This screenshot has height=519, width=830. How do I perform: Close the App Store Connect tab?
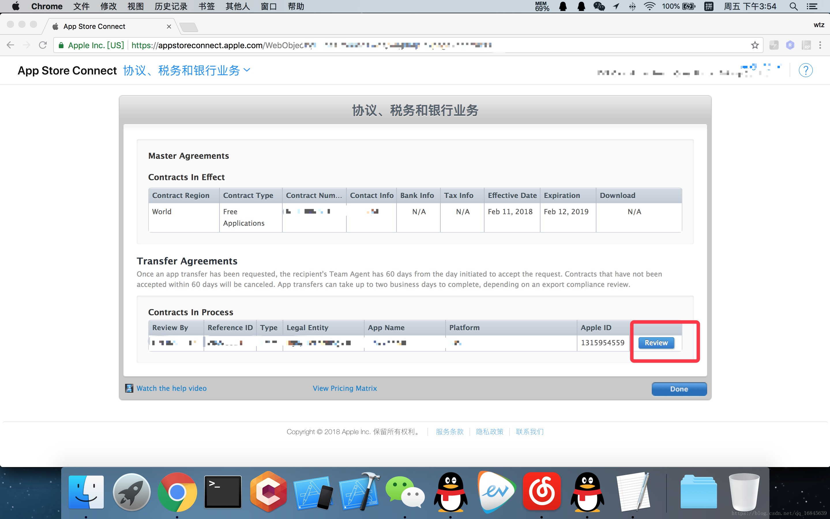pos(169,27)
